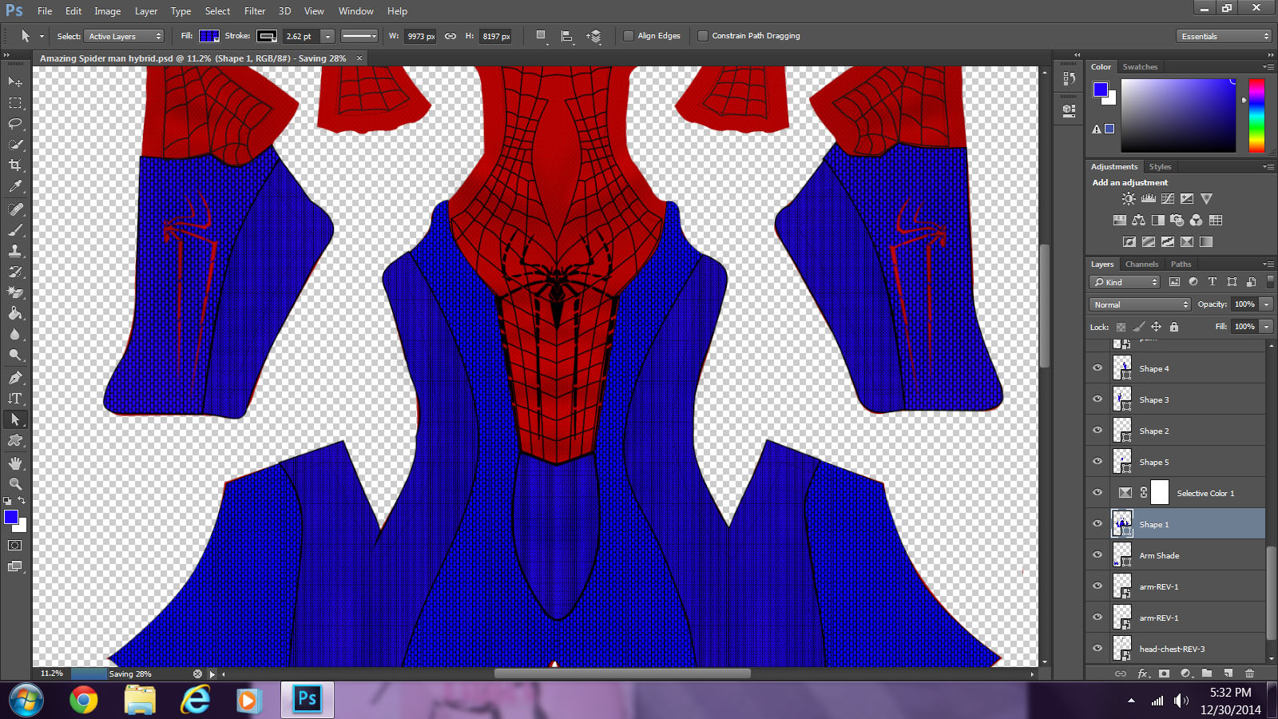Select the Clone Stamp tool
Viewport: 1278px width, 719px height.
15,251
